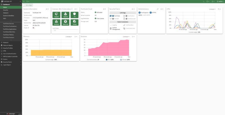Open the CPU widget menu
This screenshot has width=225, height=115.
click(219, 9)
